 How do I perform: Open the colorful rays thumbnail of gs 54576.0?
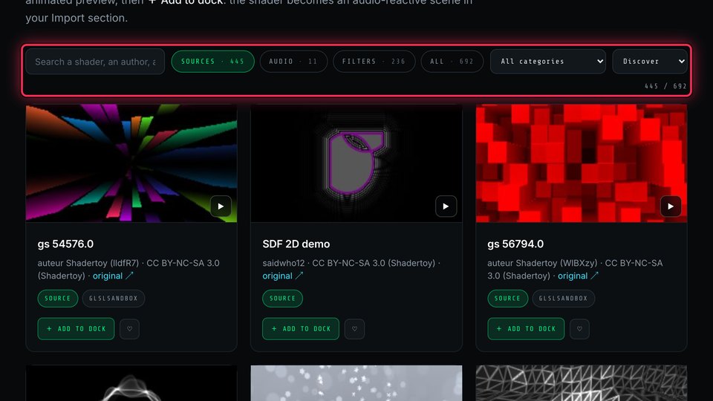tap(131, 163)
